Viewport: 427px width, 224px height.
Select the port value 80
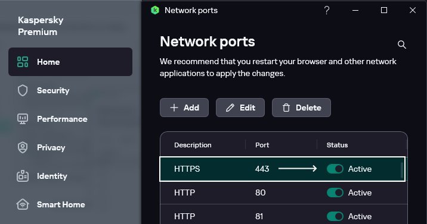(x=261, y=193)
